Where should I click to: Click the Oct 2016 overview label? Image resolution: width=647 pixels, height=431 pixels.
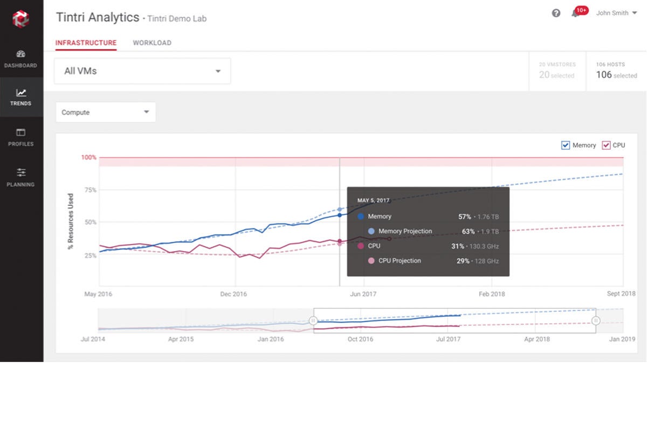(360, 339)
